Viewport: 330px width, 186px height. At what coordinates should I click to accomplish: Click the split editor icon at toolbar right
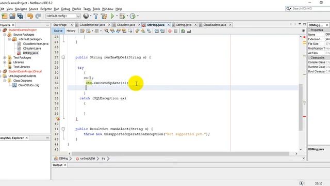(x=304, y=31)
